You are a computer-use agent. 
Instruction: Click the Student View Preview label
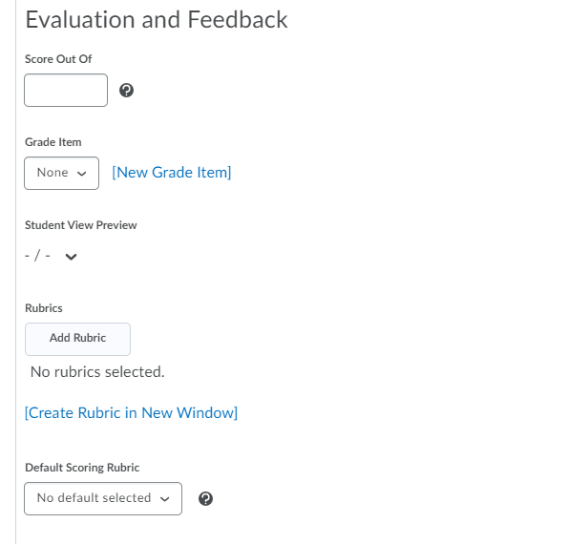tap(80, 225)
